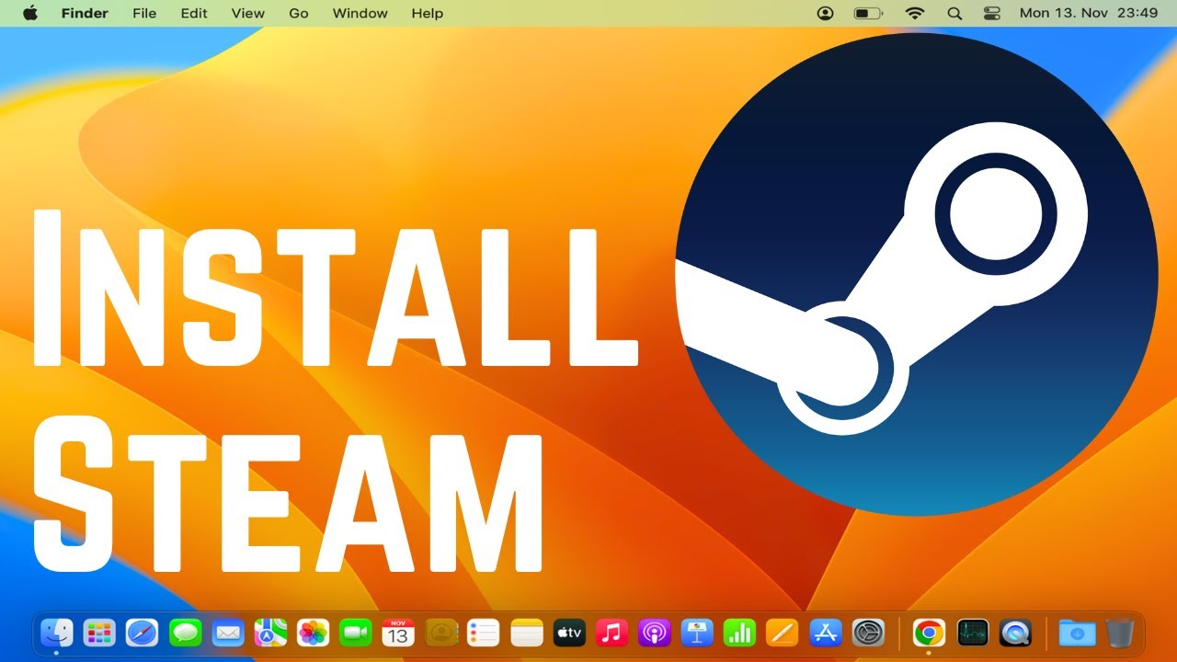Open the Mail app in Dock
Screen dimensions: 1177x662
(227, 633)
